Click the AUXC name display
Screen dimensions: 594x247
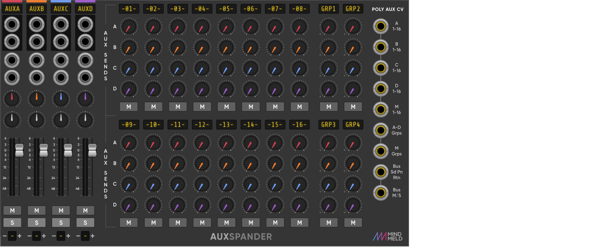60,9
